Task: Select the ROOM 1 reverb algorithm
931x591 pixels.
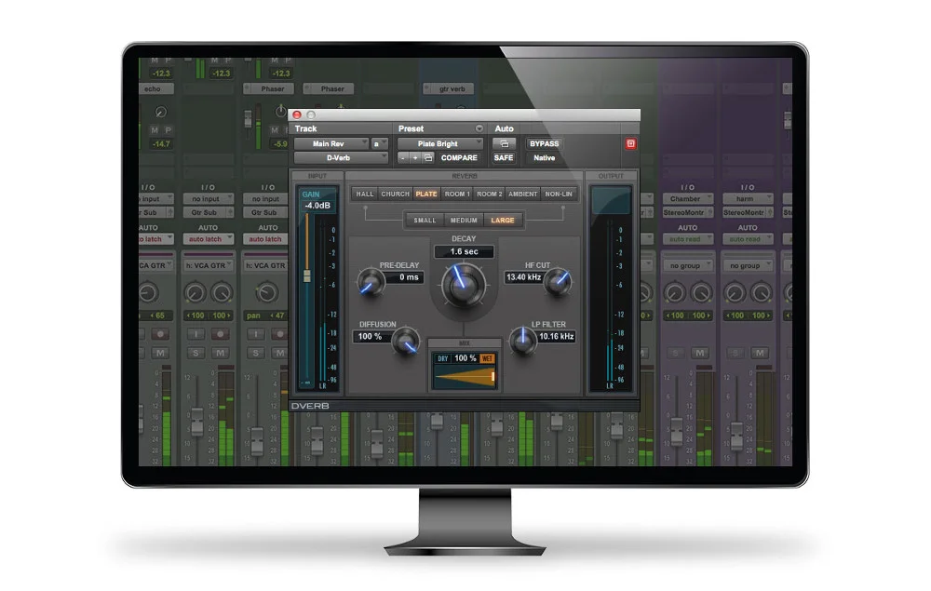Action: (456, 194)
